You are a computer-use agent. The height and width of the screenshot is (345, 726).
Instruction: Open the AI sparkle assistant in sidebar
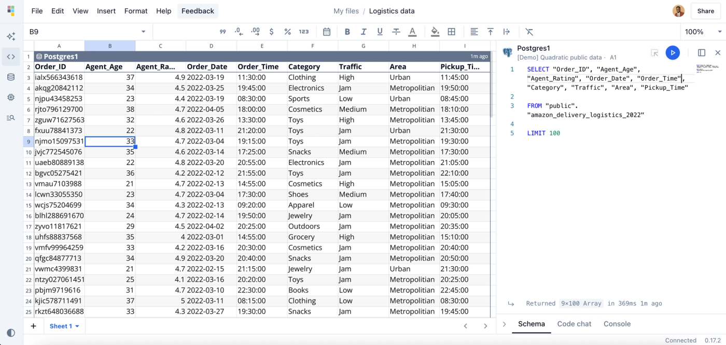coord(11,36)
